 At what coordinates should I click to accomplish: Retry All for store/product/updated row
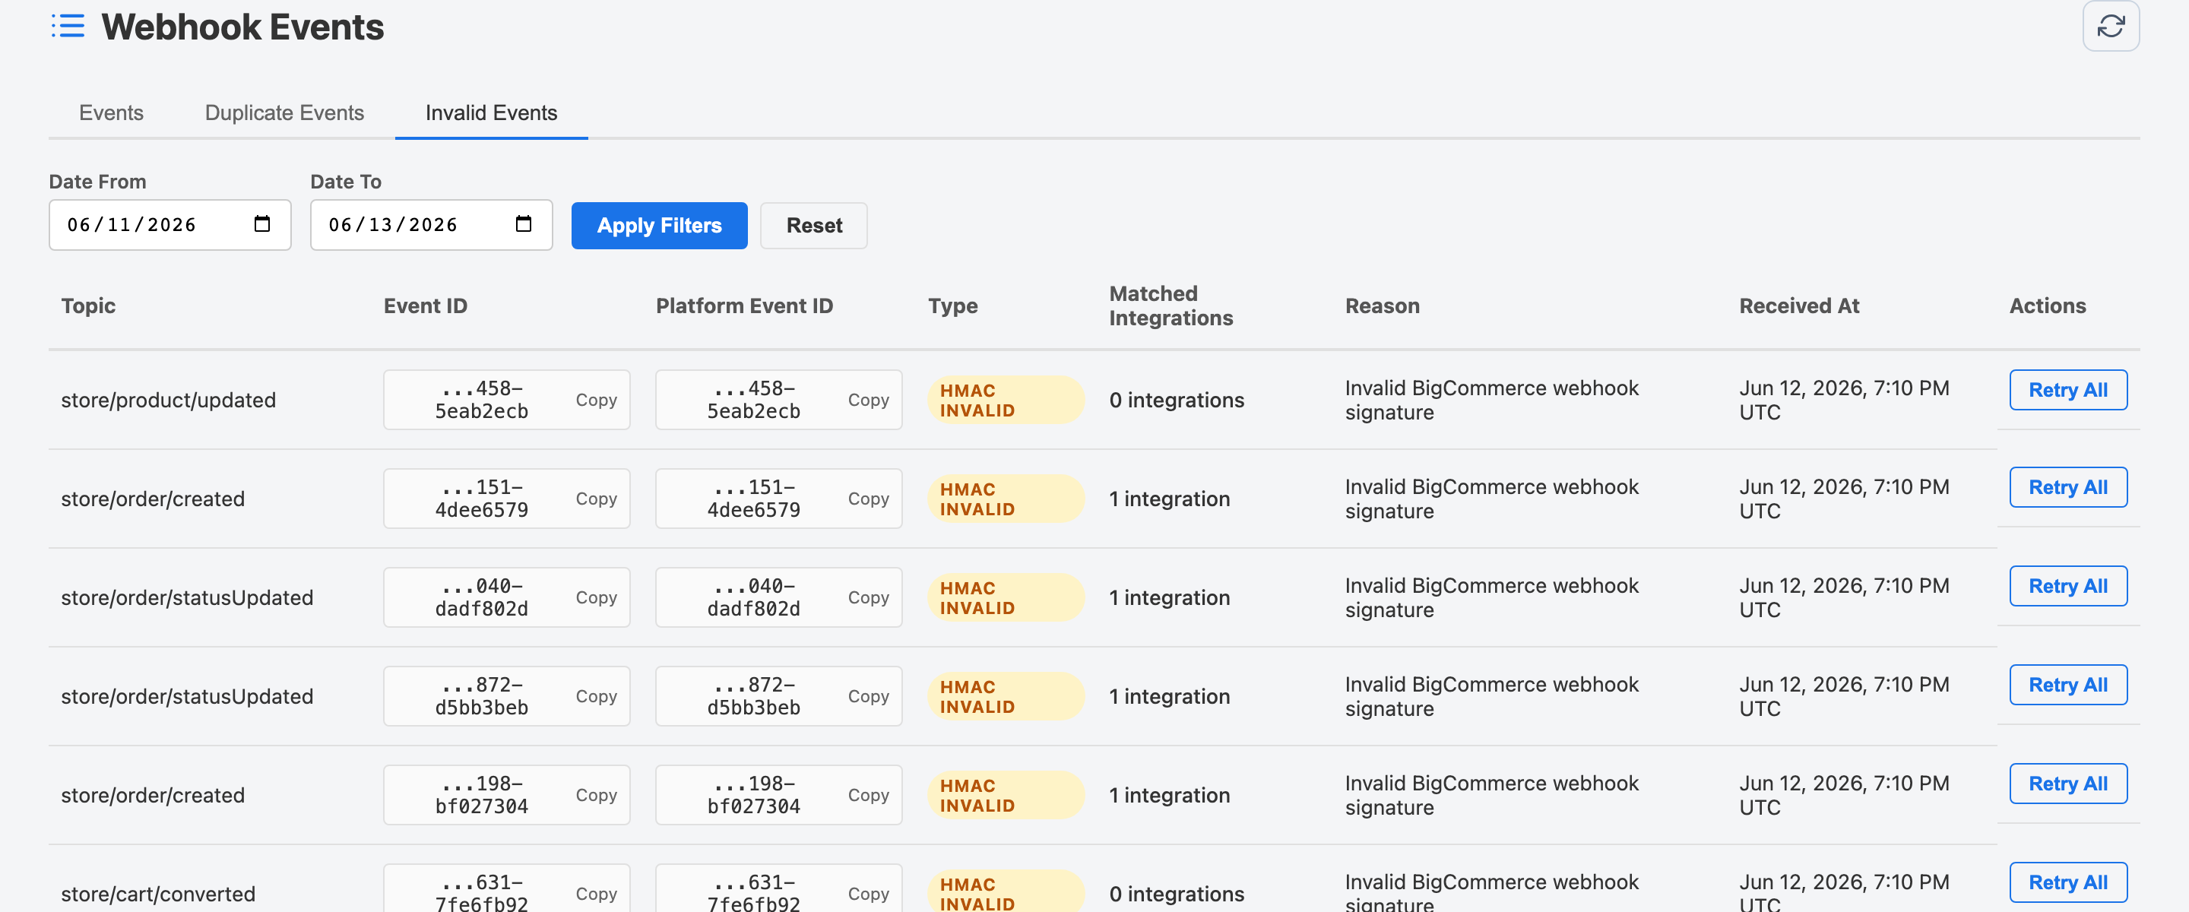pos(2067,390)
